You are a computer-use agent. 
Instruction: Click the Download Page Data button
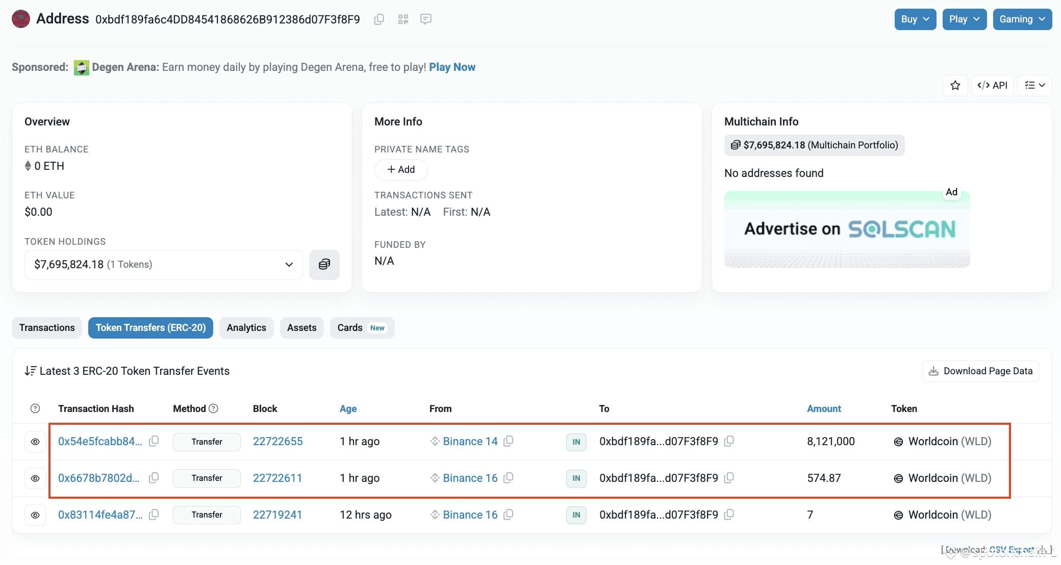pyautogui.click(x=980, y=371)
